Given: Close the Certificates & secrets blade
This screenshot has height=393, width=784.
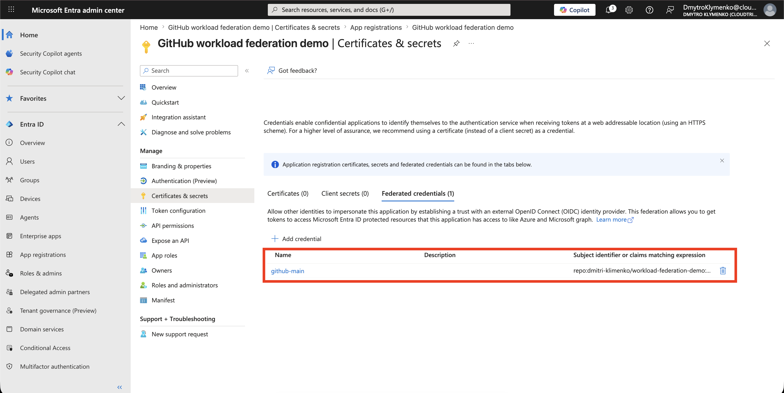Looking at the screenshot, I should pyautogui.click(x=767, y=43).
